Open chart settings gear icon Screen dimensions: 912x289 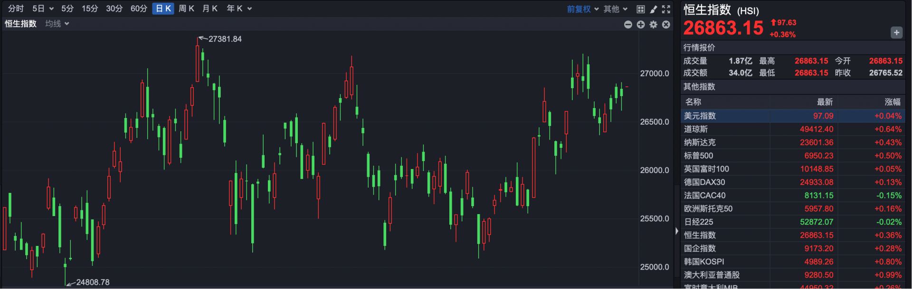click(x=654, y=25)
